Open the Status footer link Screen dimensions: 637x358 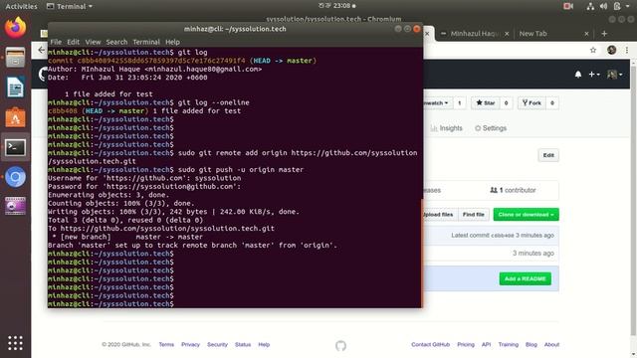[243, 345]
